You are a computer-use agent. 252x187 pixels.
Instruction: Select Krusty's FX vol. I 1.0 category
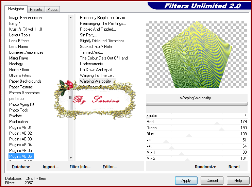[x=26, y=29]
